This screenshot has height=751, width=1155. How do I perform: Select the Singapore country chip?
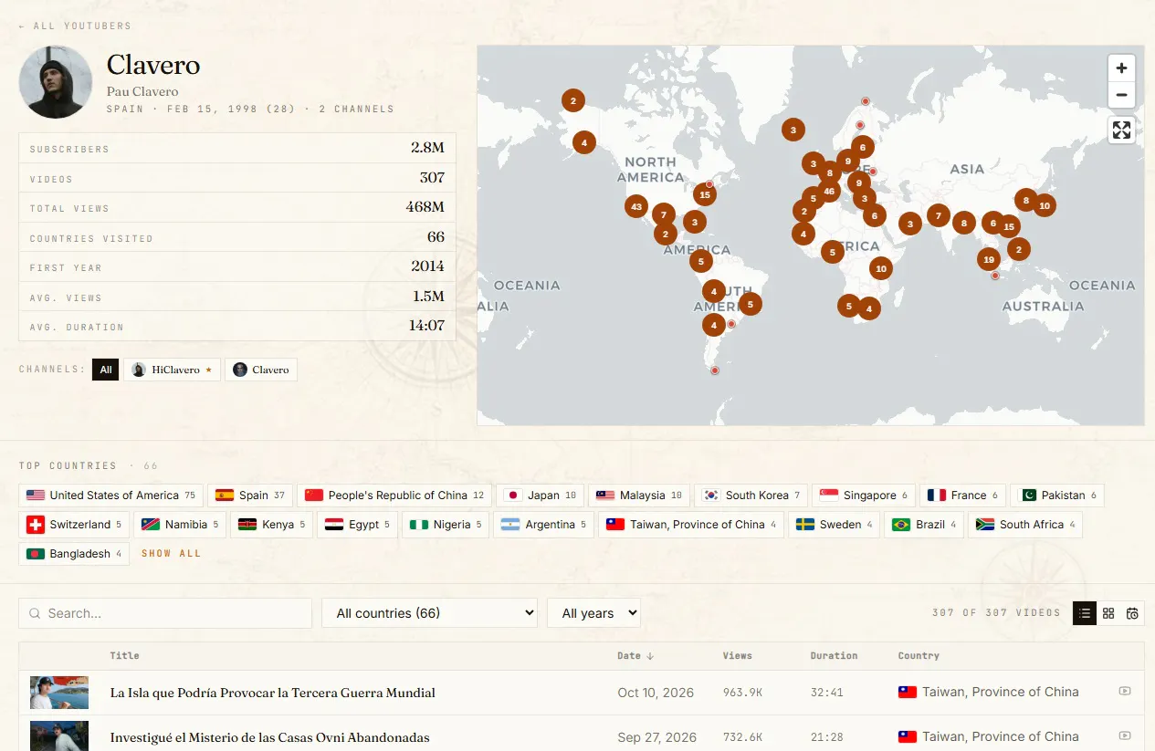click(864, 495)
